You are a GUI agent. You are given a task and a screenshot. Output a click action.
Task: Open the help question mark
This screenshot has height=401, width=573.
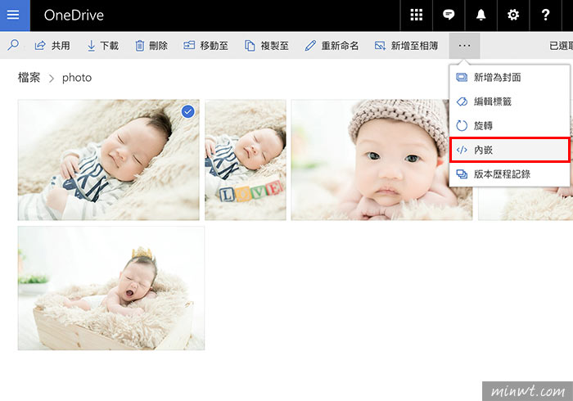[545, 15]
